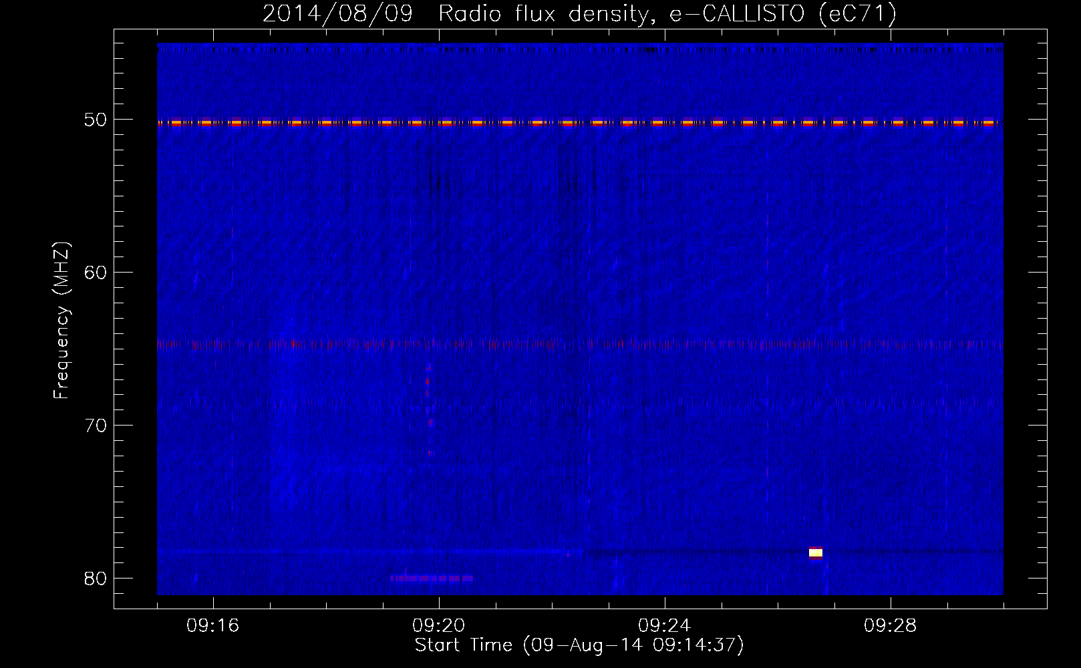Click the frequency tick label '70'

click(x=96, y=426)
